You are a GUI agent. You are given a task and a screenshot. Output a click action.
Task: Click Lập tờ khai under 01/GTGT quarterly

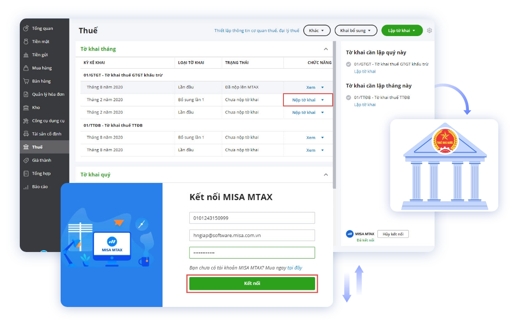coord(365,71)
